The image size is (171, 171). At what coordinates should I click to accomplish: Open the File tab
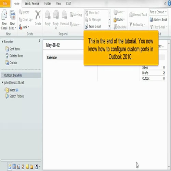pos(5,3)
